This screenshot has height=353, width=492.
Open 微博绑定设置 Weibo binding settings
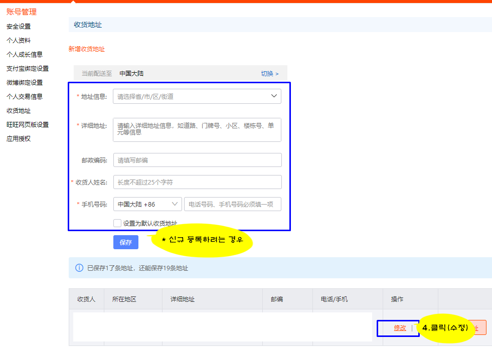point(25,82)
